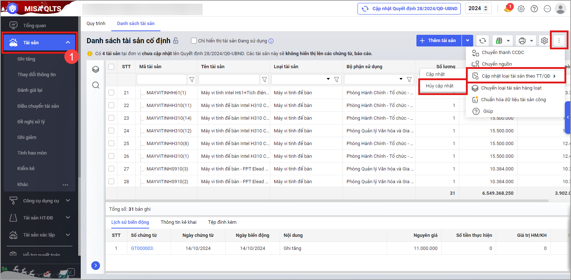Screen dimensions: 571x280
Task: Change the year 2024 stepper
Action: [x=486, y=8]
